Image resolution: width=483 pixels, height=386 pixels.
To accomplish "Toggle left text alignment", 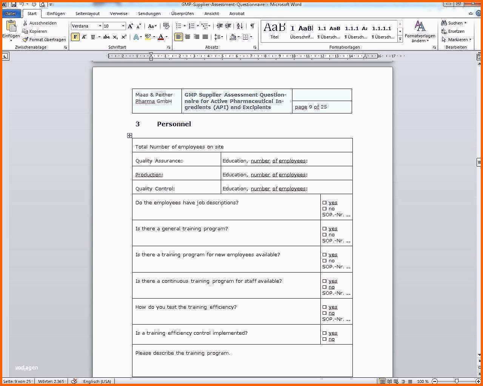I will (x=178, y=37).
